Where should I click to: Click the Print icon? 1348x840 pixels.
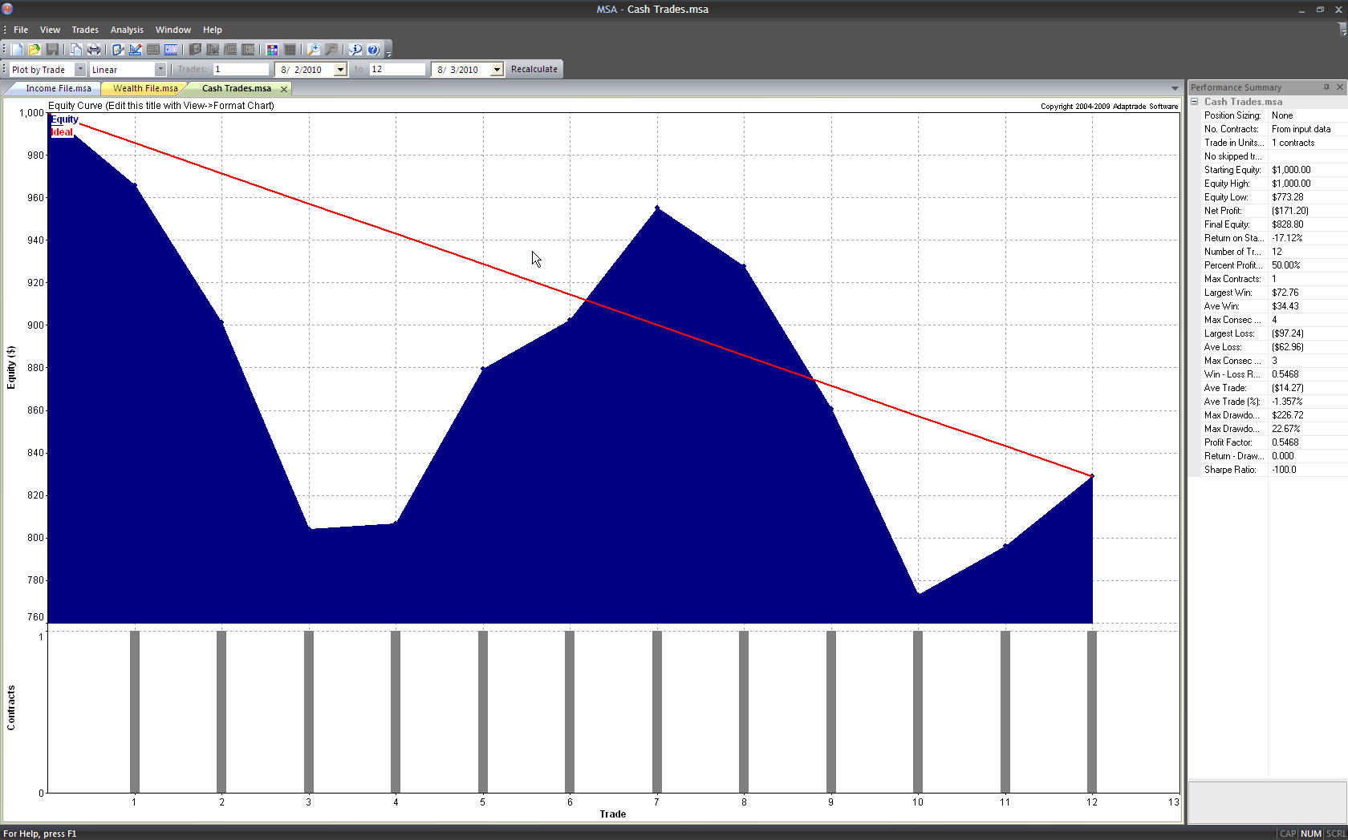click(x=94, y=50)
